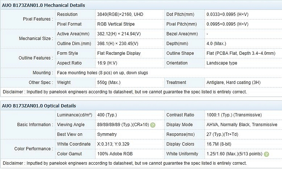Viewport: 282px width, 169px height.
Task: Click the Mounting description about face mounting holes
Action: pyautogui.click(x=102, y=73)
